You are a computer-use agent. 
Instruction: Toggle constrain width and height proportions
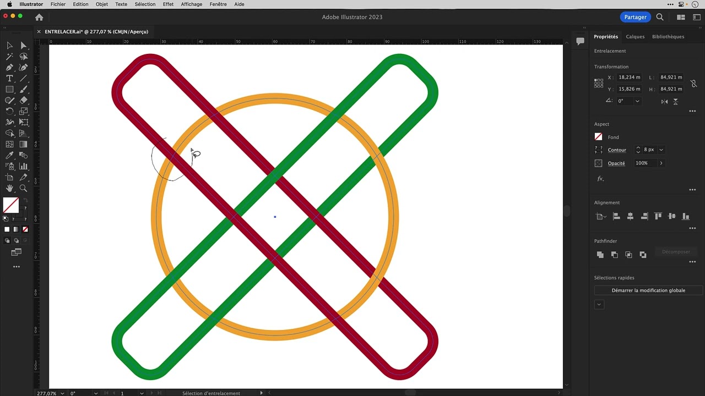point(693,84)
